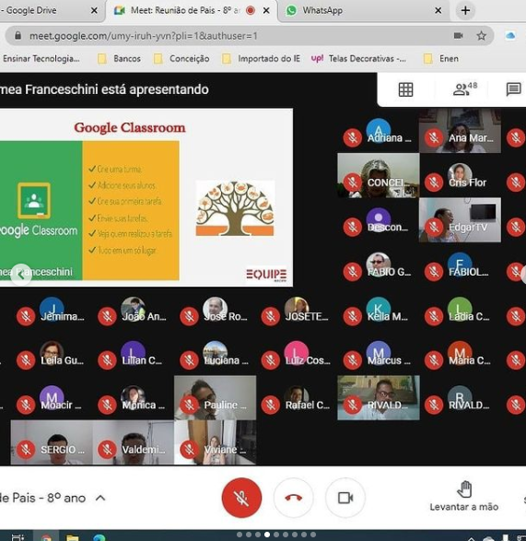Viewport: 526px width, 541px height.
Task: Open a new browser tab with plus button
Action: (x=465, y=11)
